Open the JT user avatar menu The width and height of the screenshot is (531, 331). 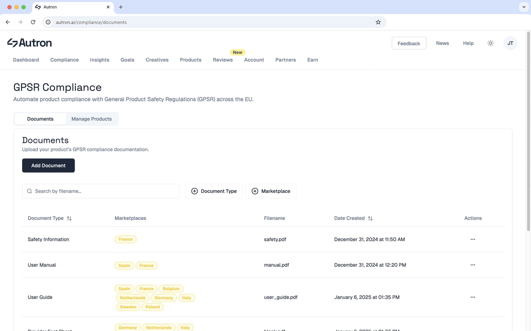tap(510, 43)
